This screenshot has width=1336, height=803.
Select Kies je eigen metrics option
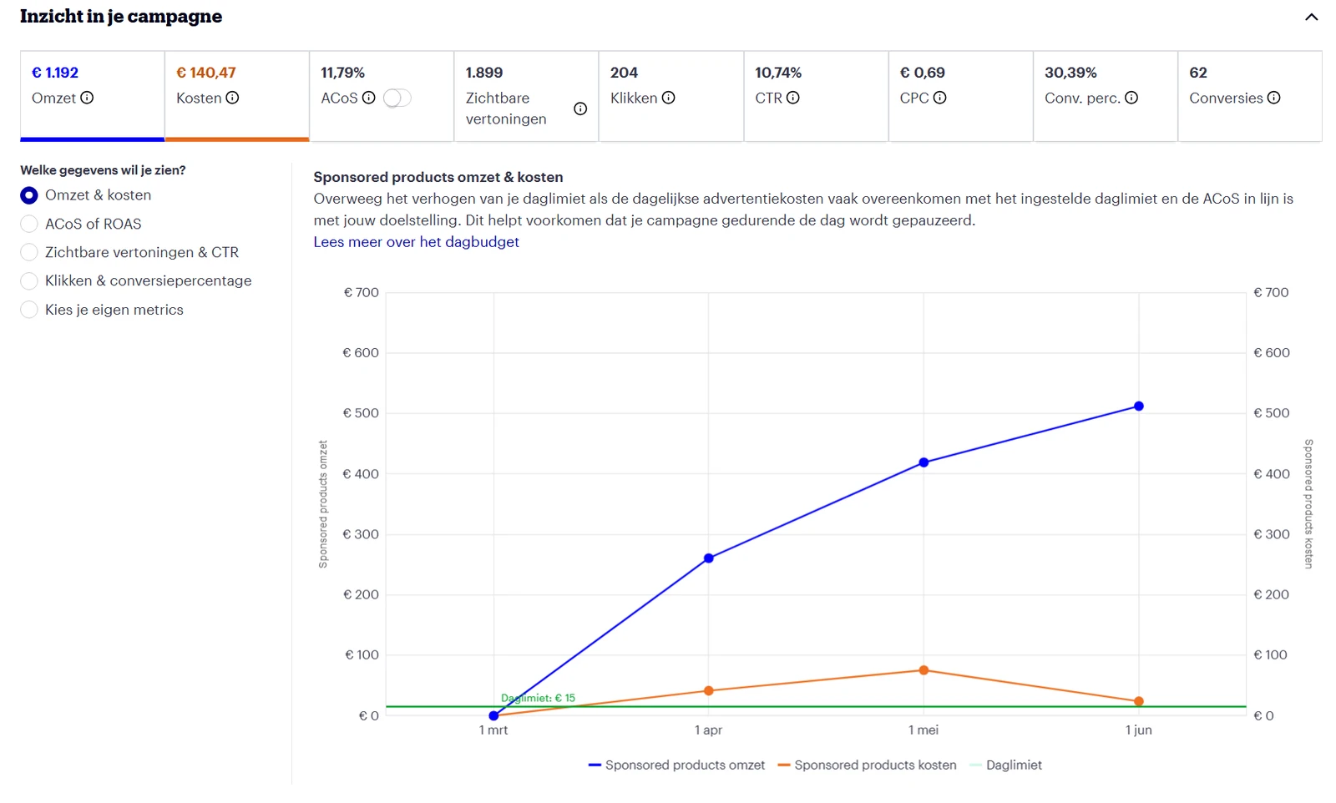click(x=29, y=310)
